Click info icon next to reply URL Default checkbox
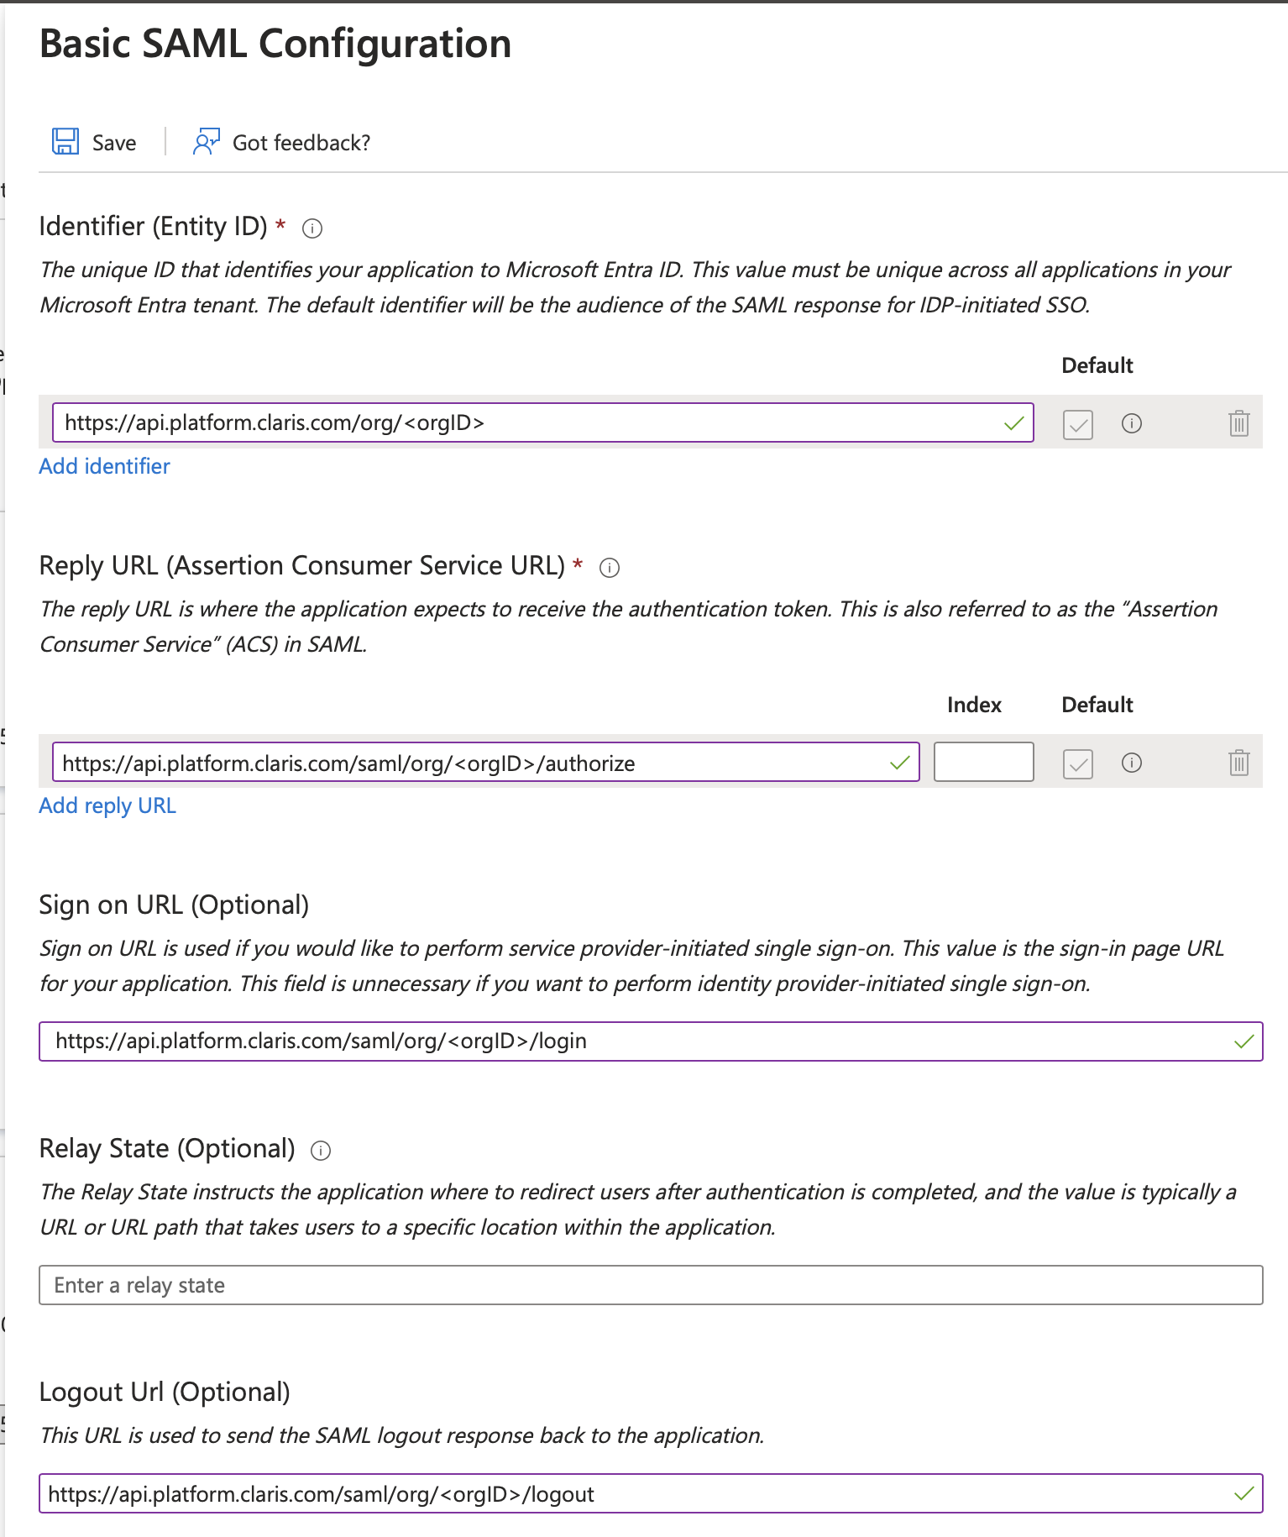The height and width of the screenshot is (1537, 1288). 1131,763
